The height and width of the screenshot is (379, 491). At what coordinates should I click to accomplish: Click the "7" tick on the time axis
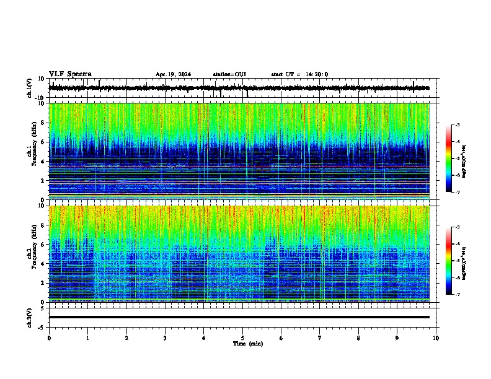(x=320, y=338)
